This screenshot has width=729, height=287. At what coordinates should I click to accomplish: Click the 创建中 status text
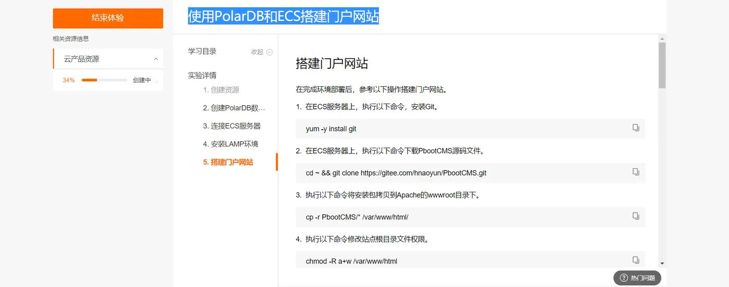pyautogui.click(x=142, y=80)
